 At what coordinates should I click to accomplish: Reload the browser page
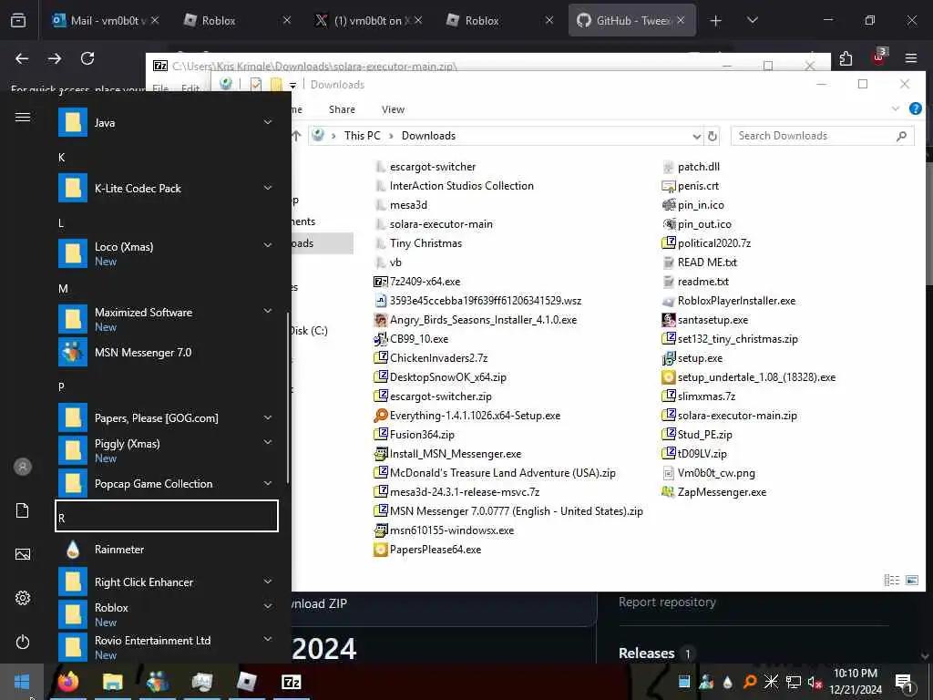point(87,58)
